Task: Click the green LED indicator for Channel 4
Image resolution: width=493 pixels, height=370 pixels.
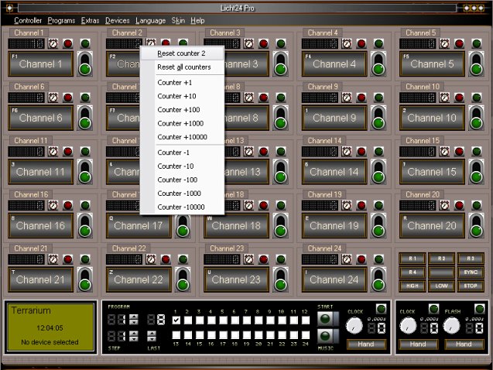Action: coord(378,44)
